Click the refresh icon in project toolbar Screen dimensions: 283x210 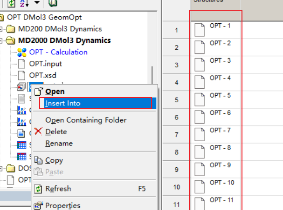coord(11,3)
